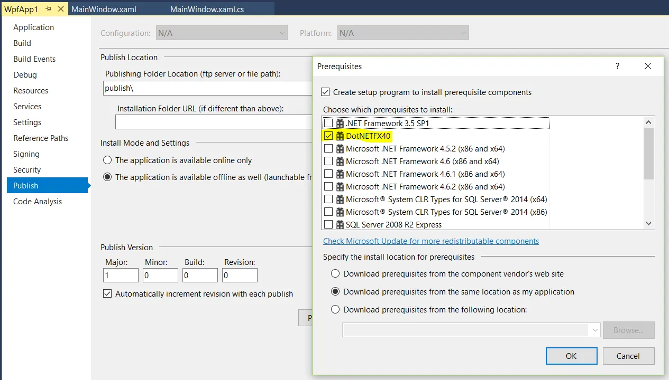
Task: Click the Browse button
Action: pos(628,330)
